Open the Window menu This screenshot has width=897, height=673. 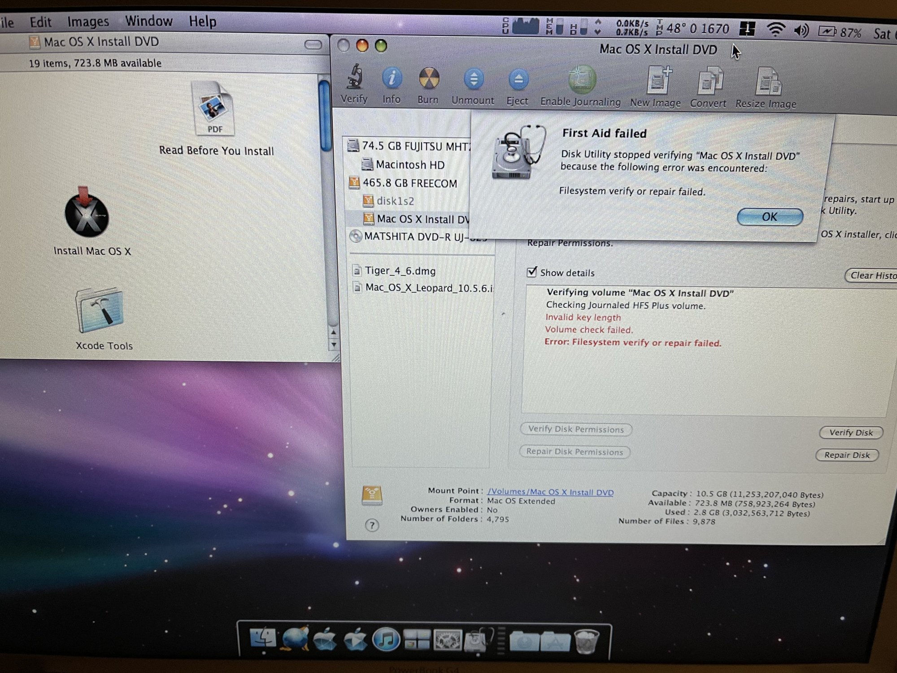tap(148, 21)
